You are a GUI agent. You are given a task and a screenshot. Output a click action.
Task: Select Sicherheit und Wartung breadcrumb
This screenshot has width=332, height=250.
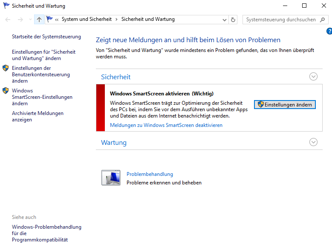tap(148, 20)
